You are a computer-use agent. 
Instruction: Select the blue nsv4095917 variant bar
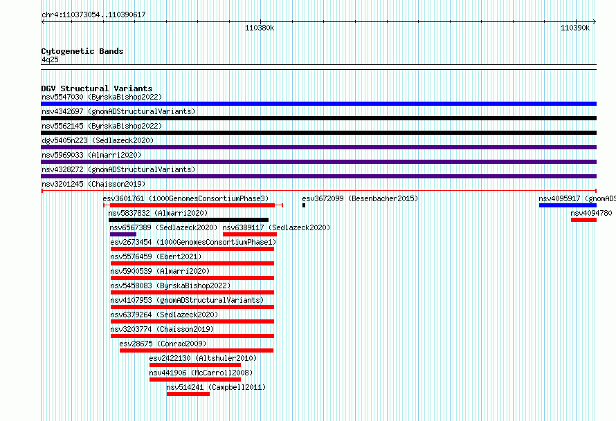click(568, 205)
